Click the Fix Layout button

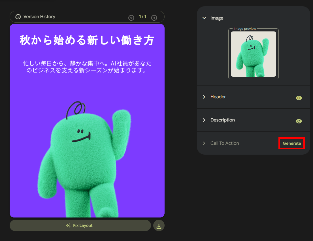point(80,226)
